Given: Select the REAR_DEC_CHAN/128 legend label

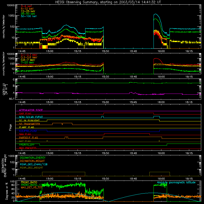Looking at the screenshot, I should 34,164.
